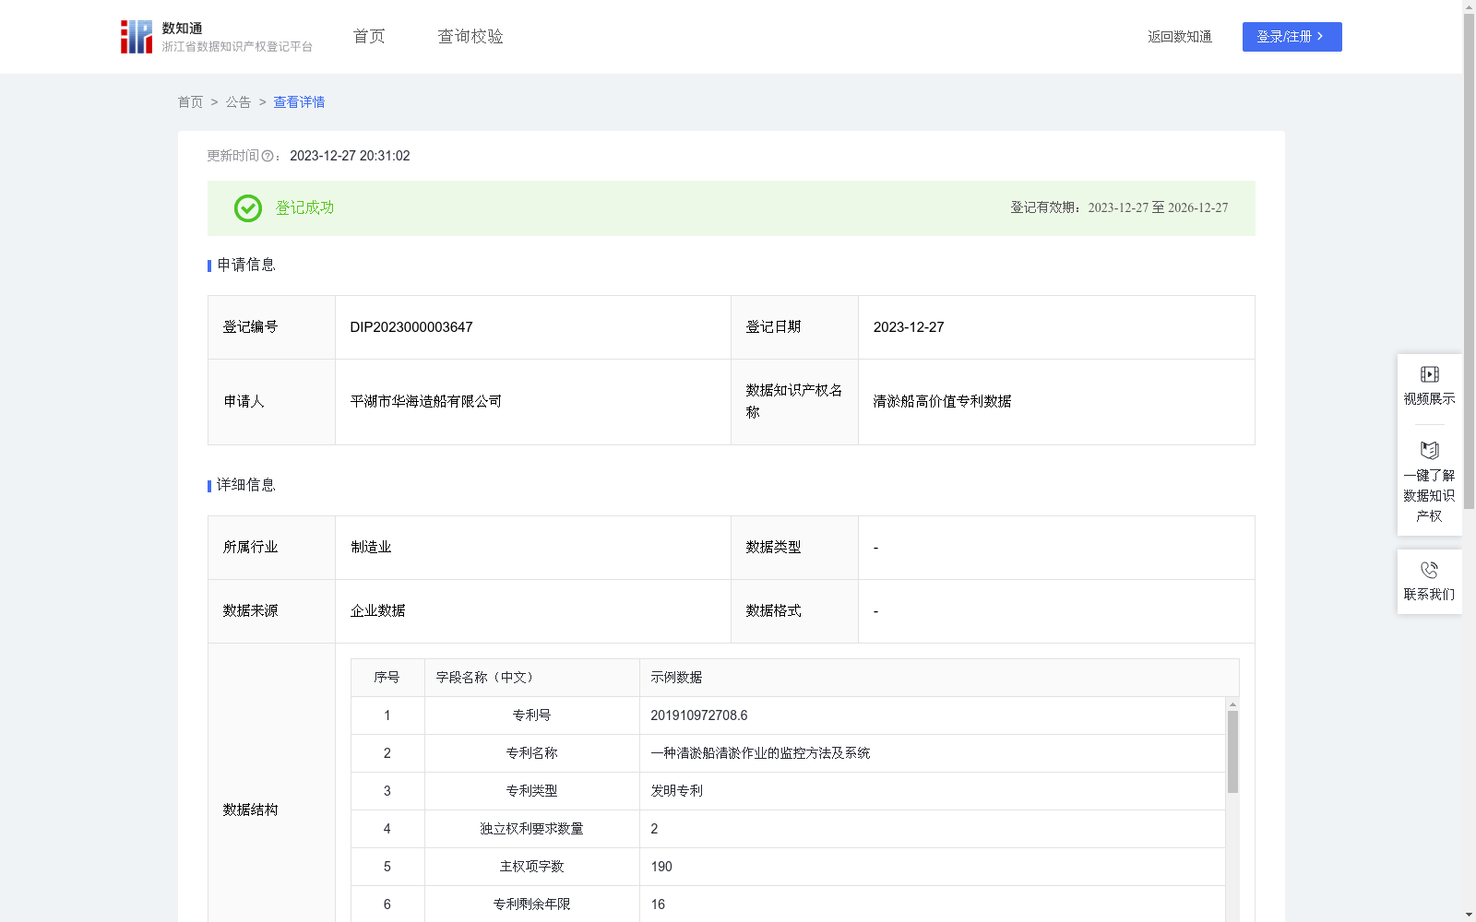The image size is (1476, 922).
Task: Click the 数据类型 label cell
Action: (x=794, y=548)
